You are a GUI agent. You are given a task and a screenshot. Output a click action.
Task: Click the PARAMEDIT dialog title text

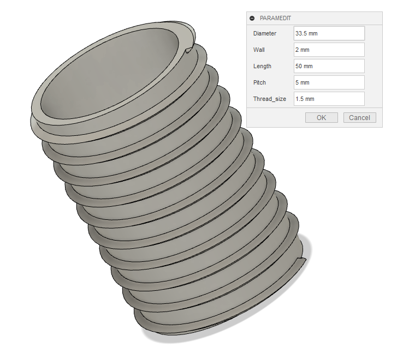point(275,18)
